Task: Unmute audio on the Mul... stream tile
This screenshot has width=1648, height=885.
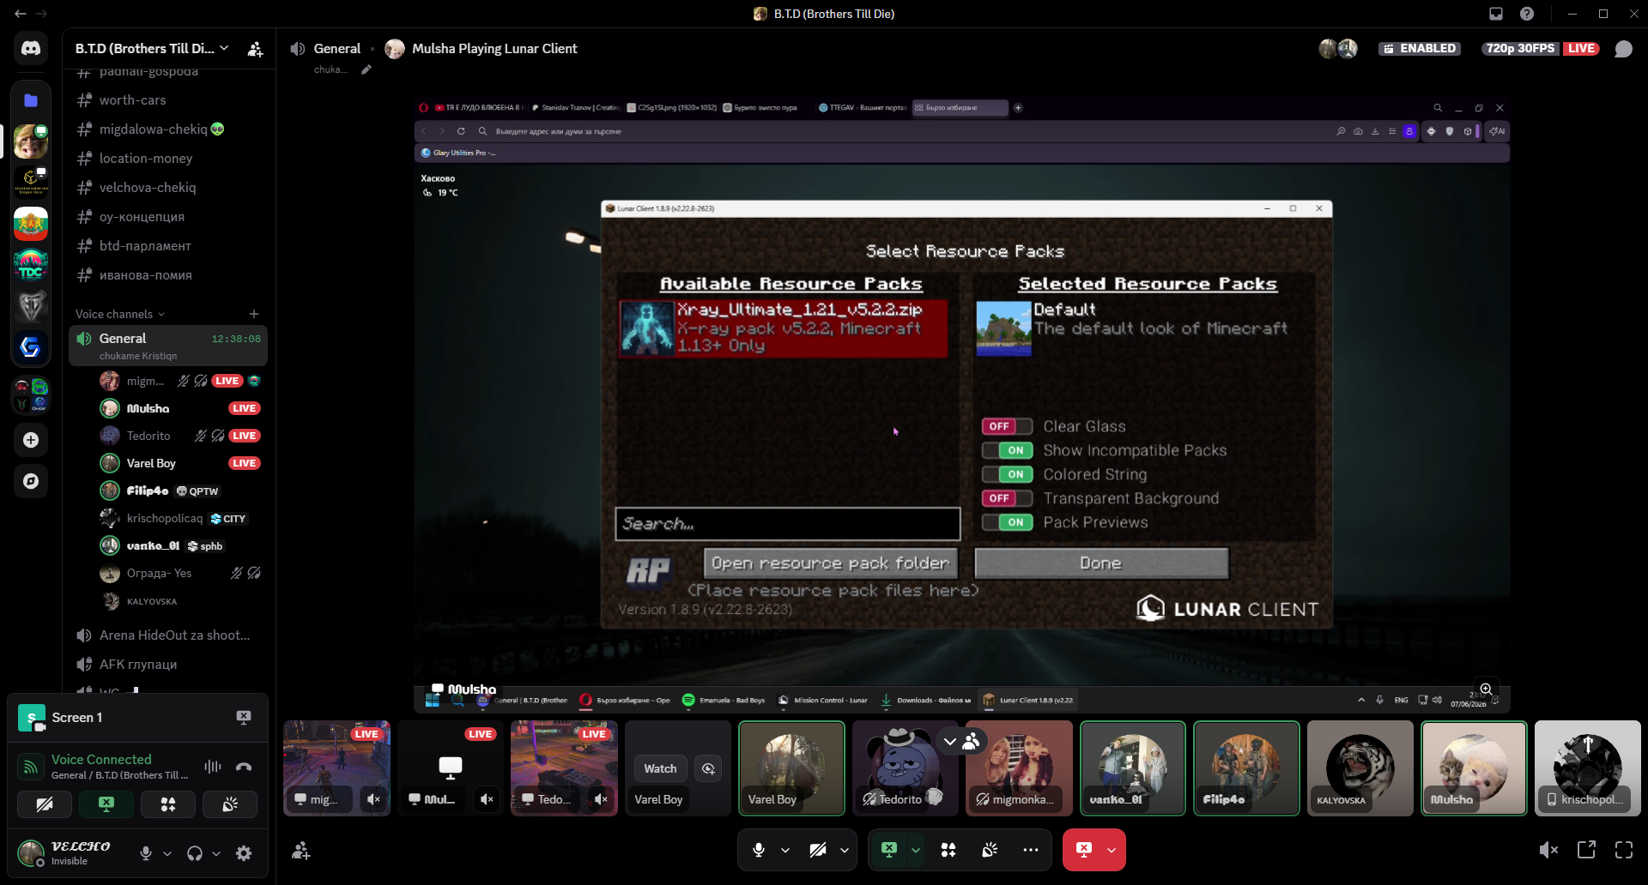Action: pos(487,799)
